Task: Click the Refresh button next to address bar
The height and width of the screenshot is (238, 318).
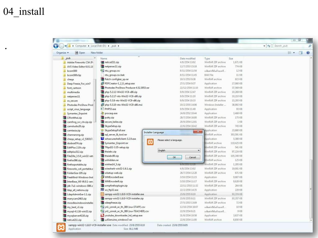Action: click(x=269, y=46)
